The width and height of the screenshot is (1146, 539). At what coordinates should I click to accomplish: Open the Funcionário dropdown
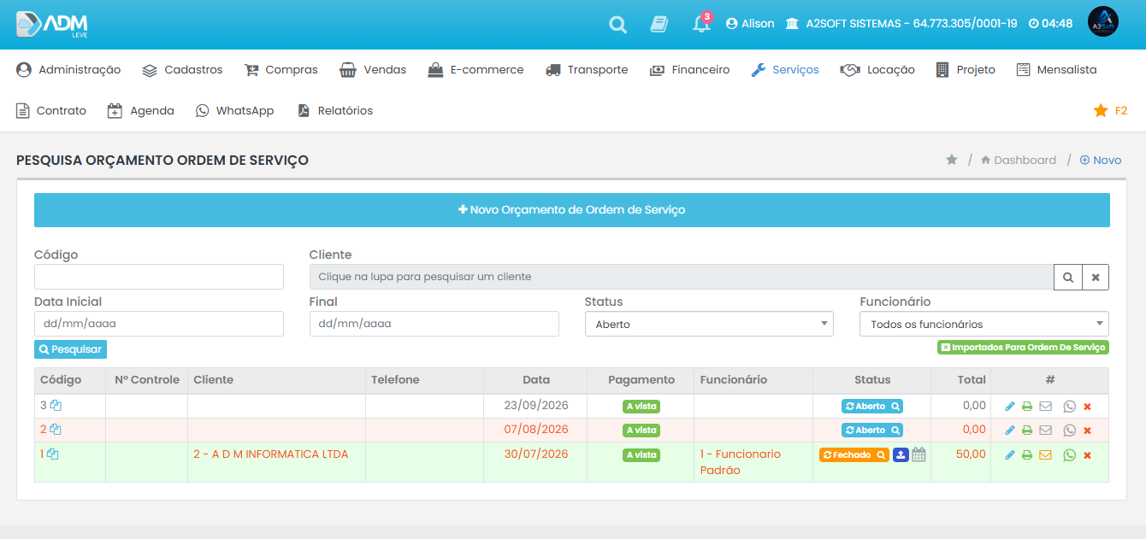point(984,324)
